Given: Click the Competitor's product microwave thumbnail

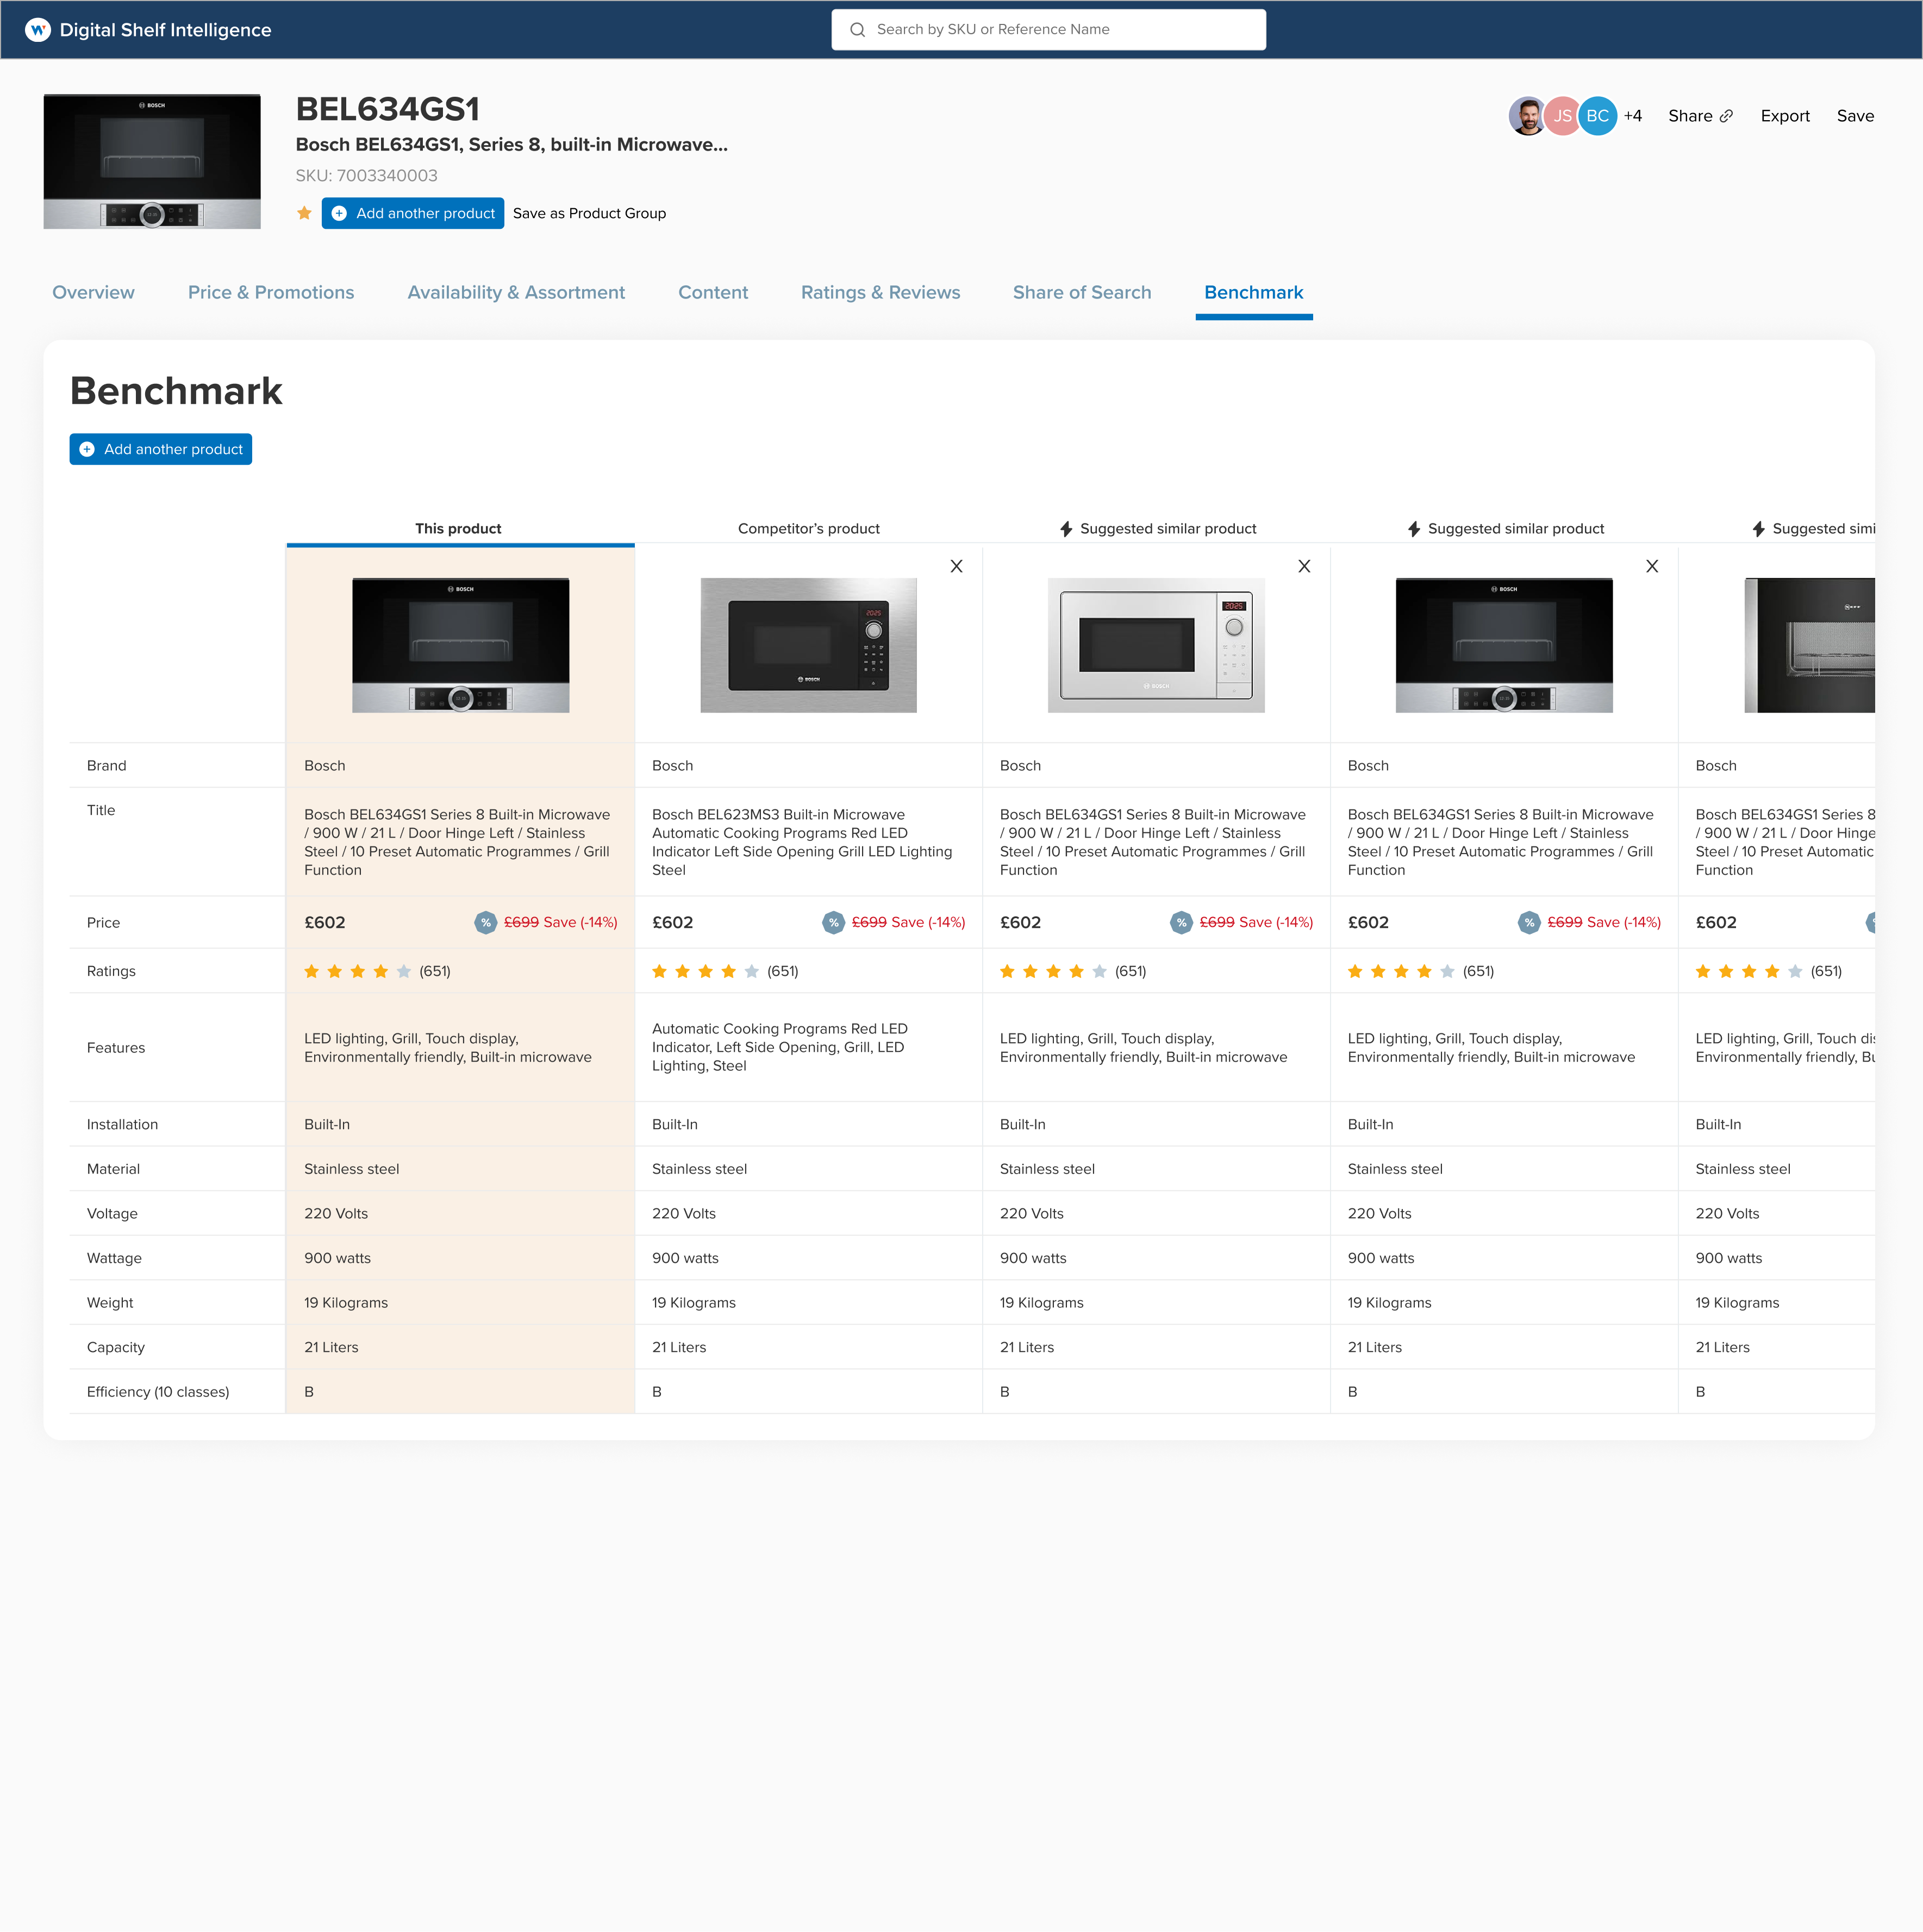Looking at the screenshot, I should (808, 645).
